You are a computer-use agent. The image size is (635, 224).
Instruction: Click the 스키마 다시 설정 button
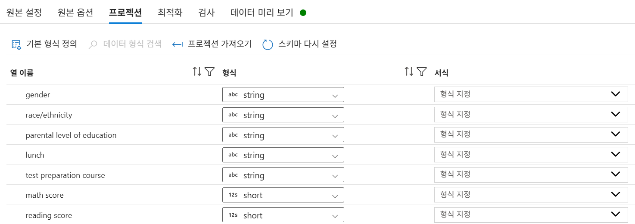pos(307,44)
